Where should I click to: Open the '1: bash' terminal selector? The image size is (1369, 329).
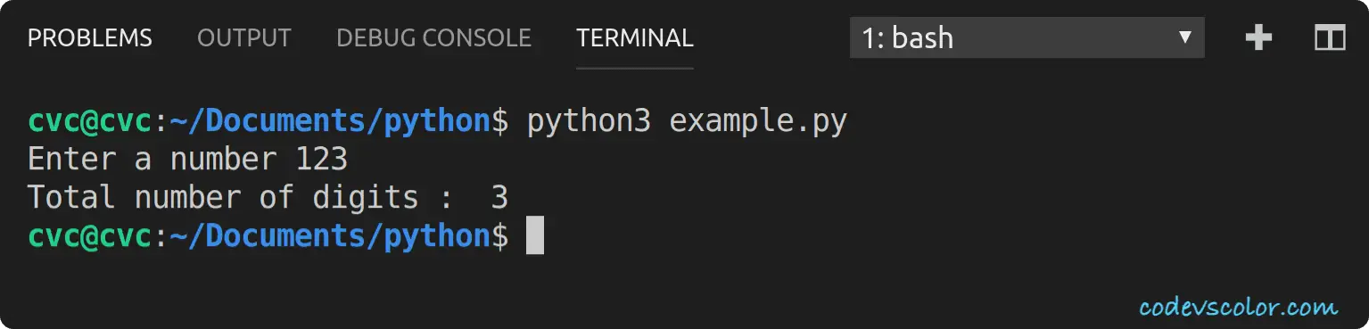[1027, 38]
